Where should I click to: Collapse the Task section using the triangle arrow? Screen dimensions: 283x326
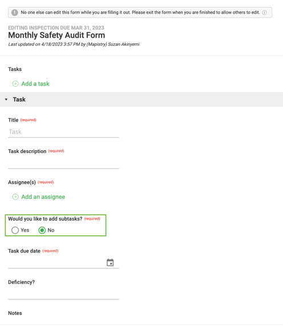(x=6, y=99)
